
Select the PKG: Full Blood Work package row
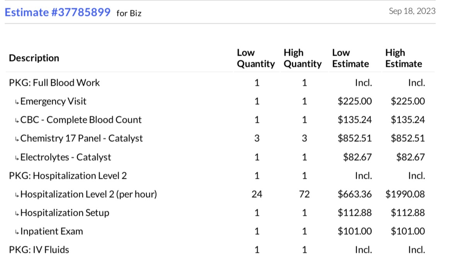(54, 83)
